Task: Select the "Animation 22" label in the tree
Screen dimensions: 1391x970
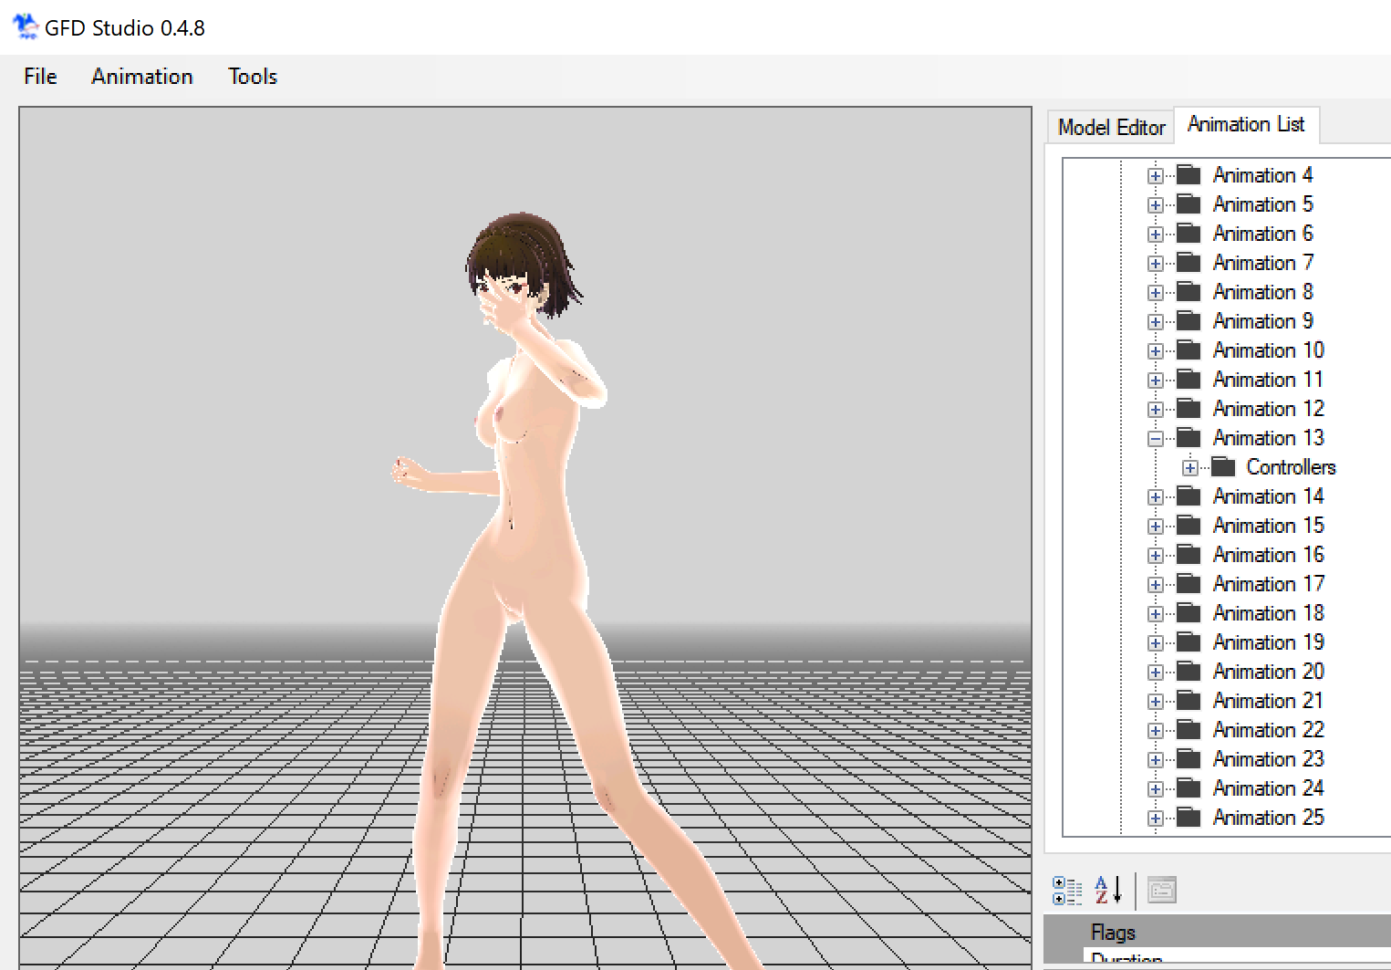Action: (1269, 730)
